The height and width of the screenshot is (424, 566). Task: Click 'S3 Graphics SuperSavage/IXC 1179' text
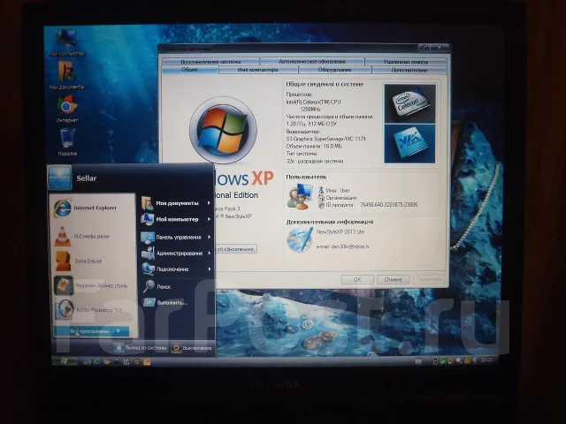pyautogui.click(x=325, y=139)
